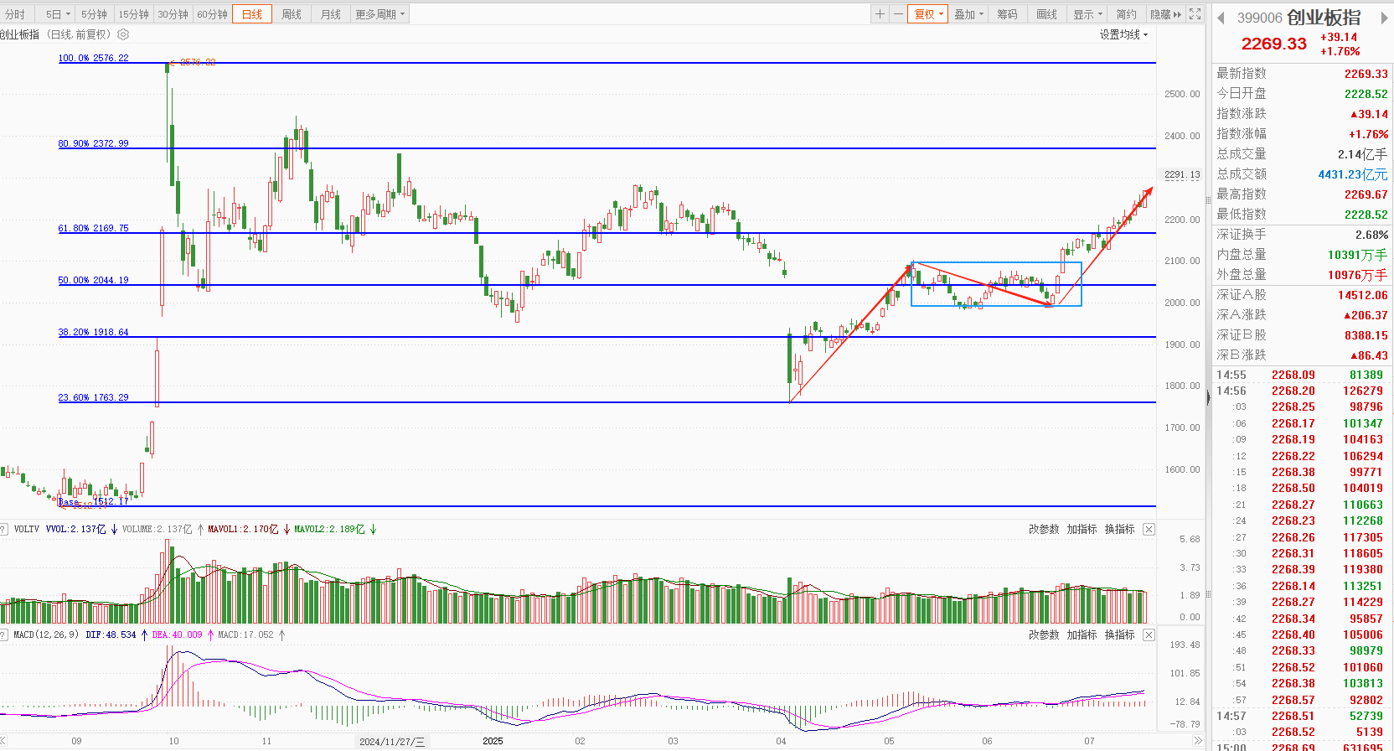
Task: Open the 设置均线 moving average dropdown
Action: (x=1123, y=34)
